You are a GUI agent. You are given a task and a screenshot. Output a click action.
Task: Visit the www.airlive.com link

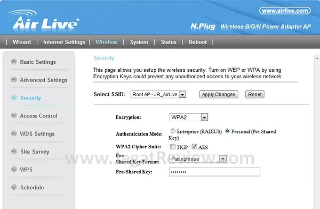pos(285,11)
